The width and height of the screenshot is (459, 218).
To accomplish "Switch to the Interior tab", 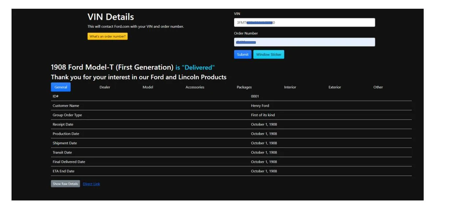I will point(290,87).
